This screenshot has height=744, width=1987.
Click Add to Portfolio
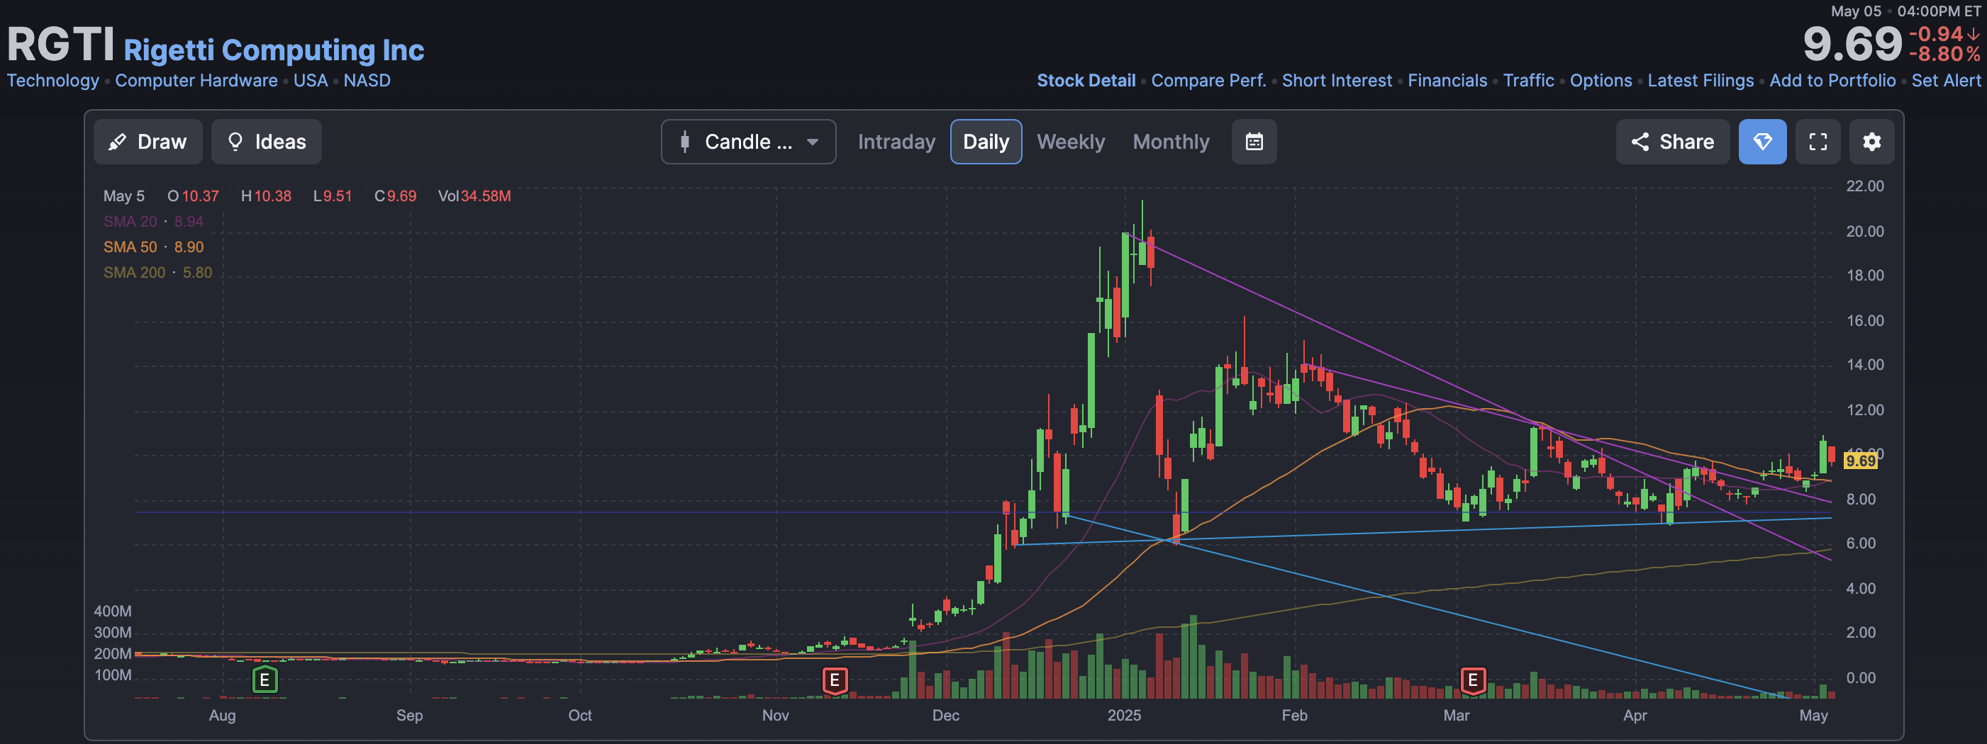coord(1832,80)
